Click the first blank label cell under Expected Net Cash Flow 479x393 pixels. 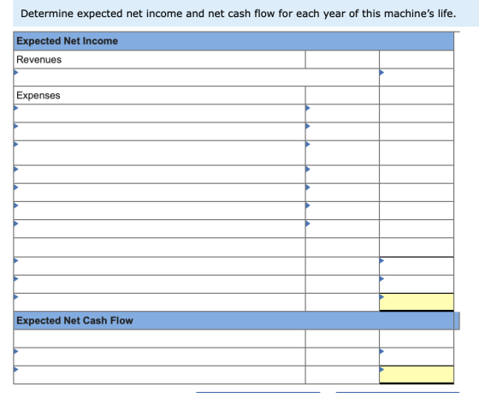pos(159,338)
